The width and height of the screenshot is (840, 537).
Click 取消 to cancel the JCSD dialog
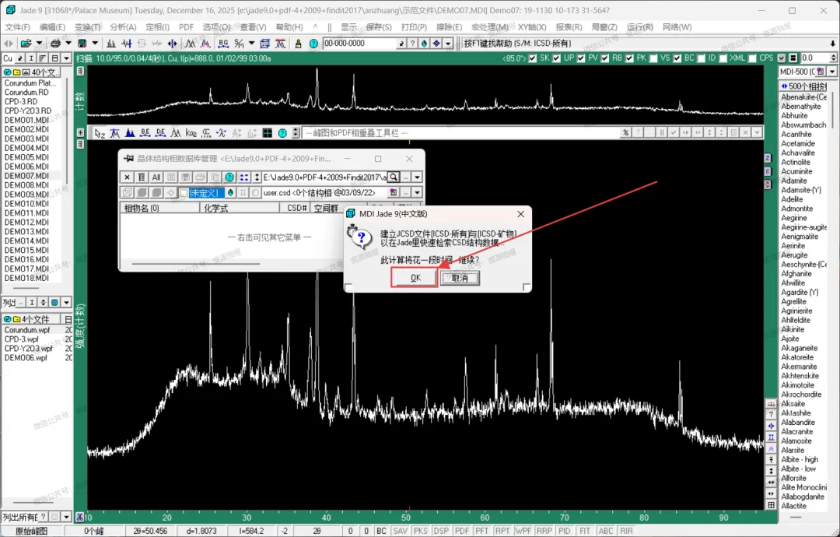[460, 278]
